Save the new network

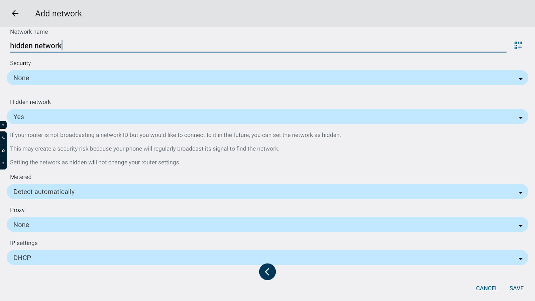point(516,288)
